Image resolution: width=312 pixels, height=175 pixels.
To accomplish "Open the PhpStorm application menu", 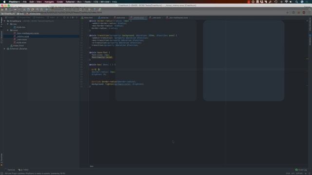I will [x=14, y=2].
